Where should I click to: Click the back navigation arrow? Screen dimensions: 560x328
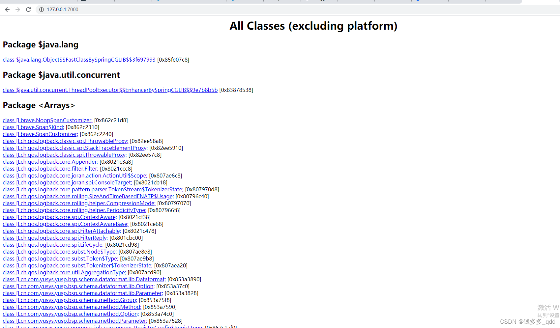(7, 10)
